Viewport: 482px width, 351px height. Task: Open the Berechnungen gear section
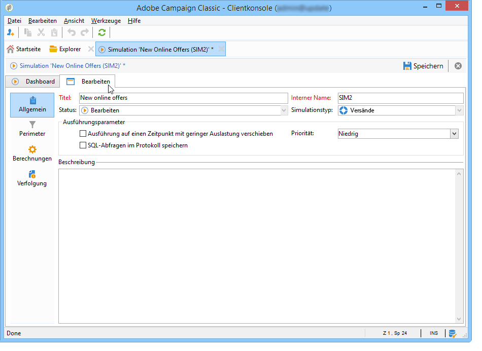[32, 153]
